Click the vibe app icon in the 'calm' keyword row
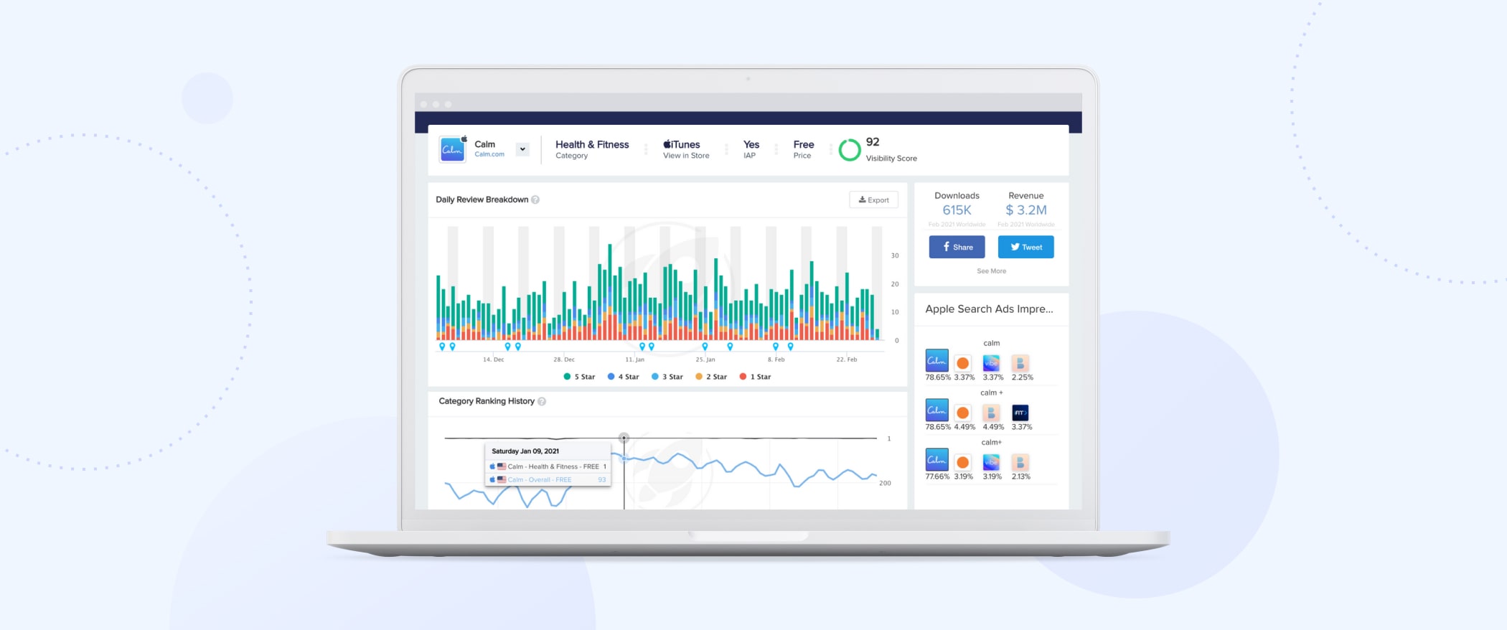The image size is (1507, 630). point(991,363)
